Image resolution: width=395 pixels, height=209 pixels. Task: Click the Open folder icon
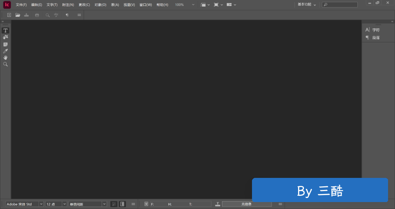click(18, 15)
